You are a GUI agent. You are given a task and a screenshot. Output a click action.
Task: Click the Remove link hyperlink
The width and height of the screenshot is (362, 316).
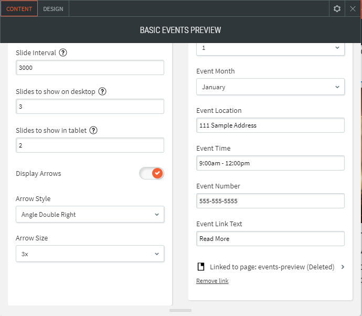(212, 281)
